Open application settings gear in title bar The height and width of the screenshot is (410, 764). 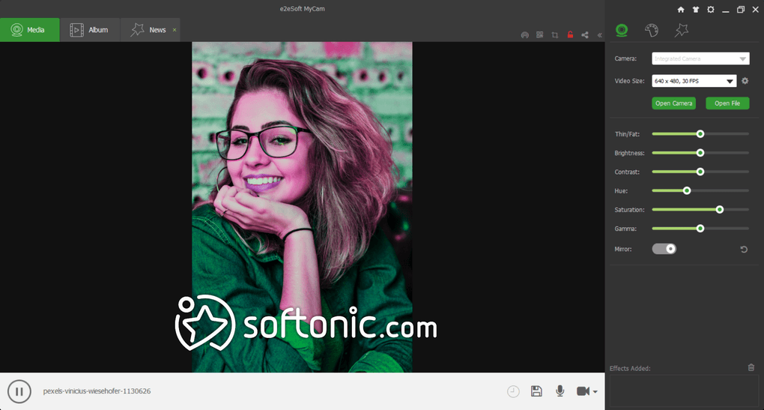click(x=711, y=10)
